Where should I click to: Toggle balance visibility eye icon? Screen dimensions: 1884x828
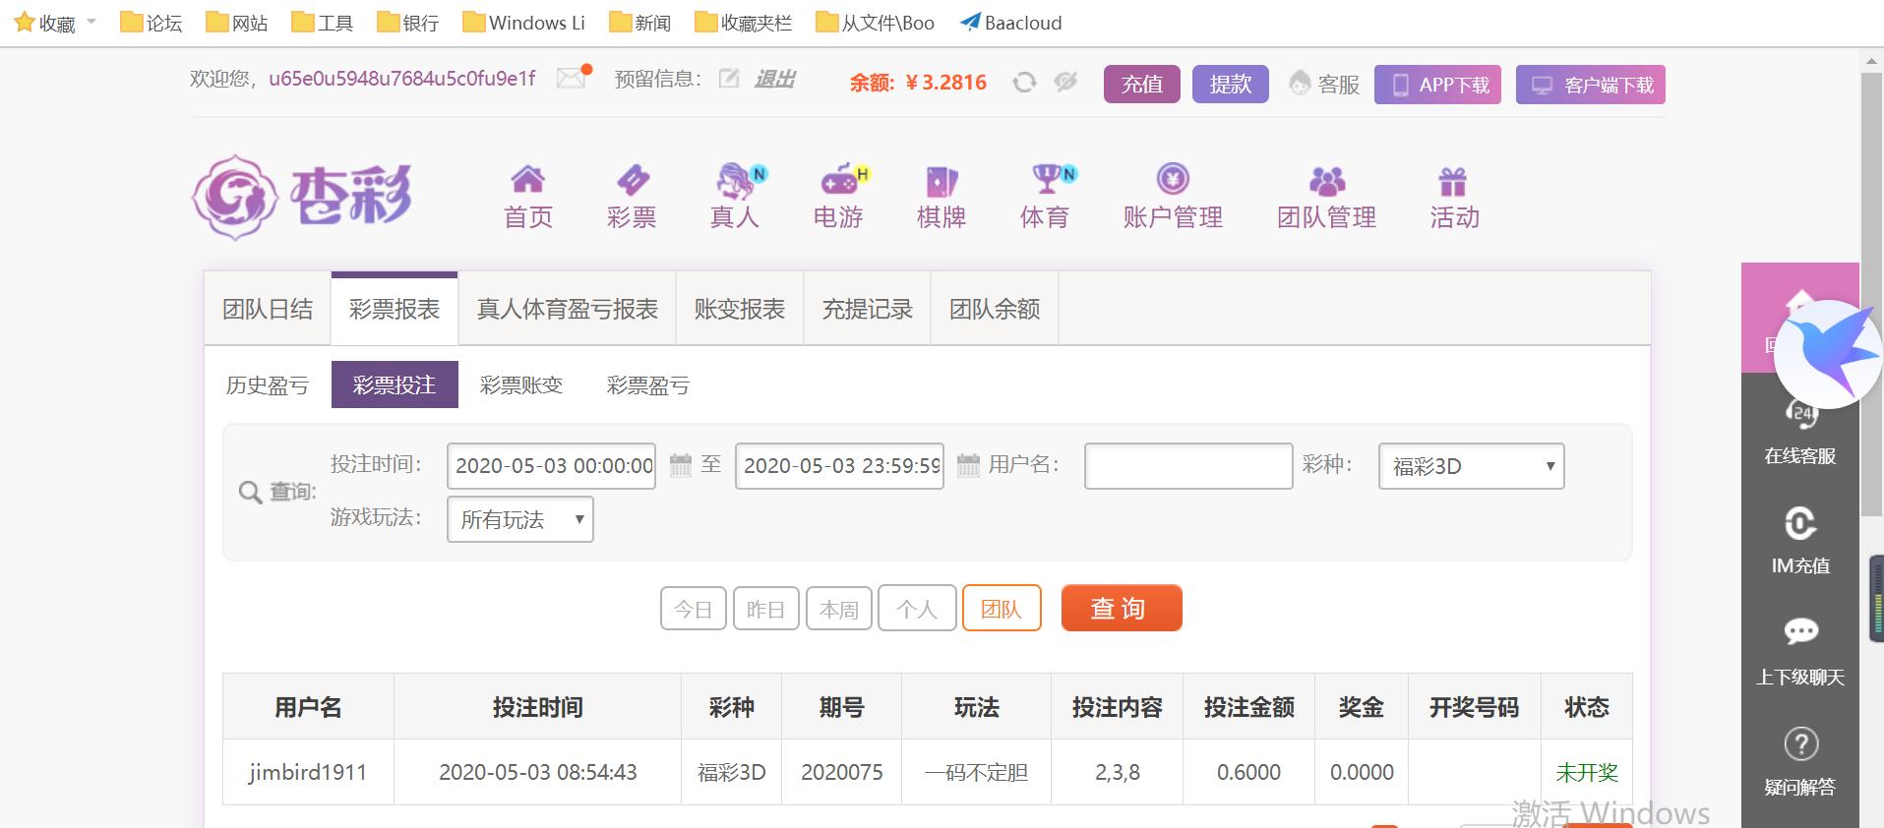point(1065,83)
